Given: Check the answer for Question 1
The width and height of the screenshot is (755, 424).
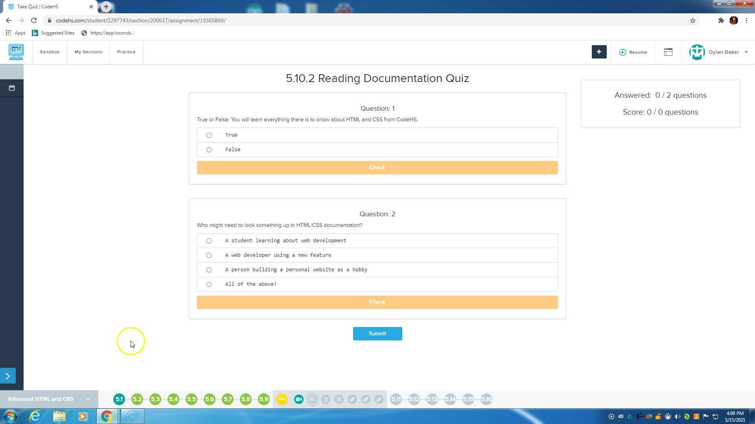Looking at the screenshot, I should 377,167.
